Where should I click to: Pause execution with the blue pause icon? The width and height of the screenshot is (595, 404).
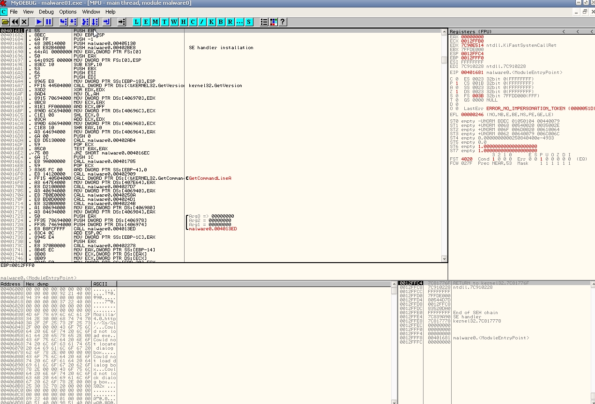coord(49,22)
